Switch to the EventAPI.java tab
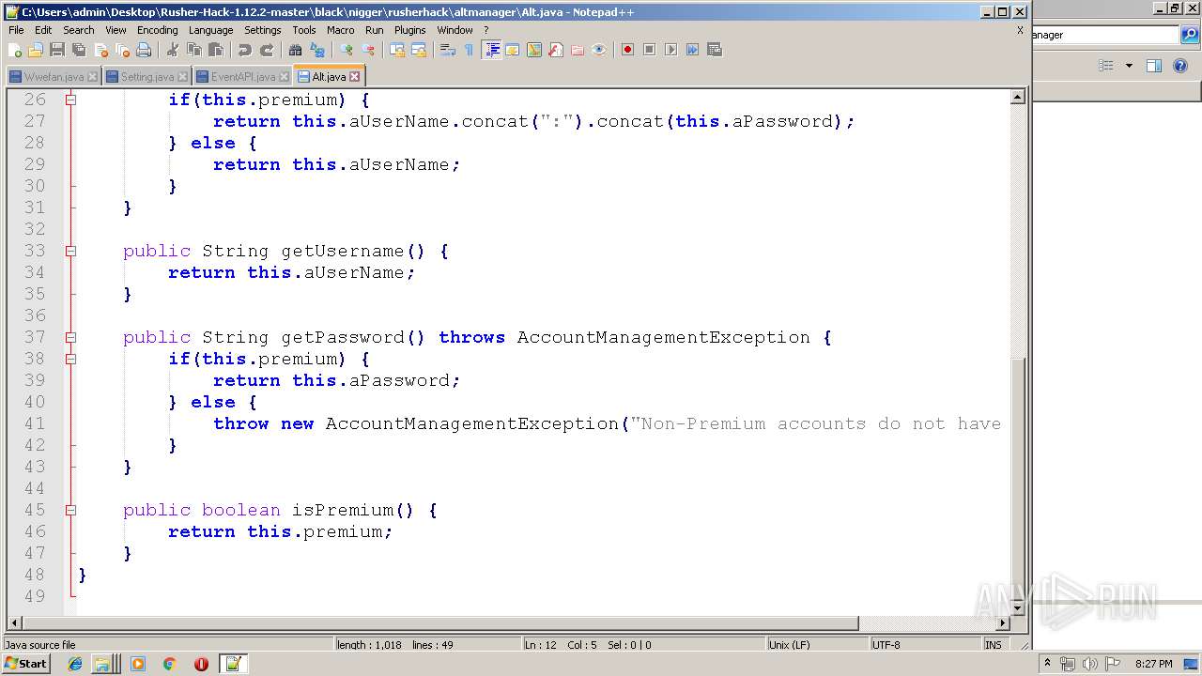 point(242,76)
